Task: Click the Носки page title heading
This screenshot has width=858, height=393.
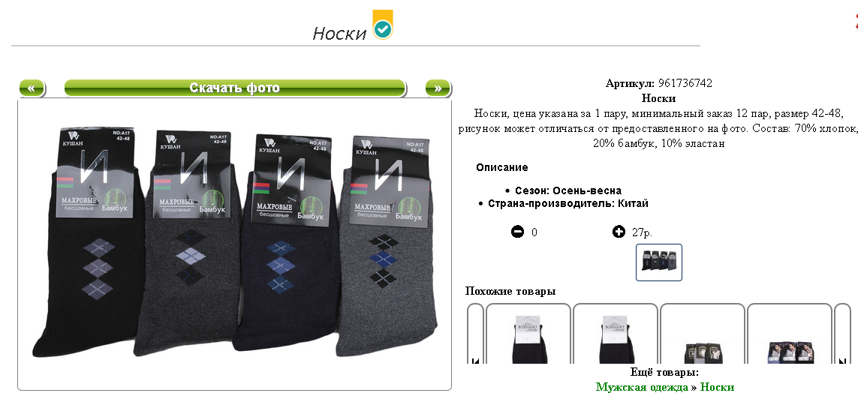Action: (339, 33)
